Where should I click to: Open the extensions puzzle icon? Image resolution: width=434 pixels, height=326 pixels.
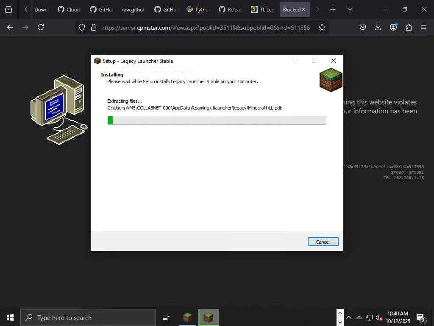click(x=409, y=27)
